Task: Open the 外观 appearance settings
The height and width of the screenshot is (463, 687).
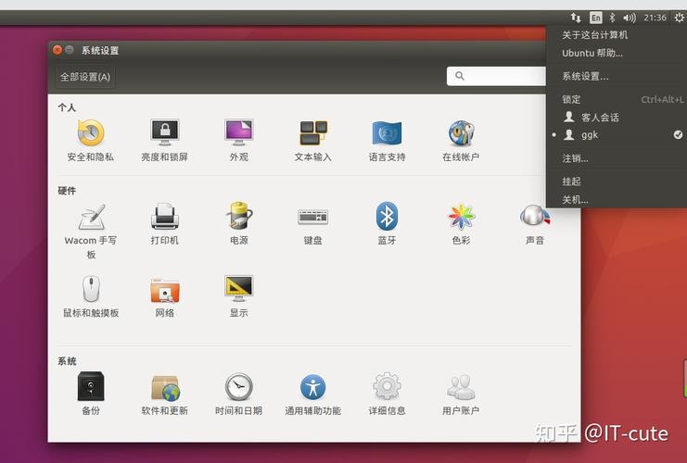Action: click(x=238, y=135)
